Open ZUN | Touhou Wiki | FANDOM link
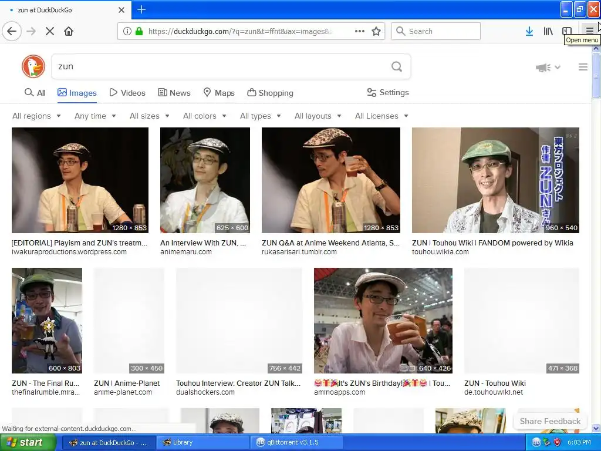The width and height of the screenshot is (601, 451). [x=492, y=243]
